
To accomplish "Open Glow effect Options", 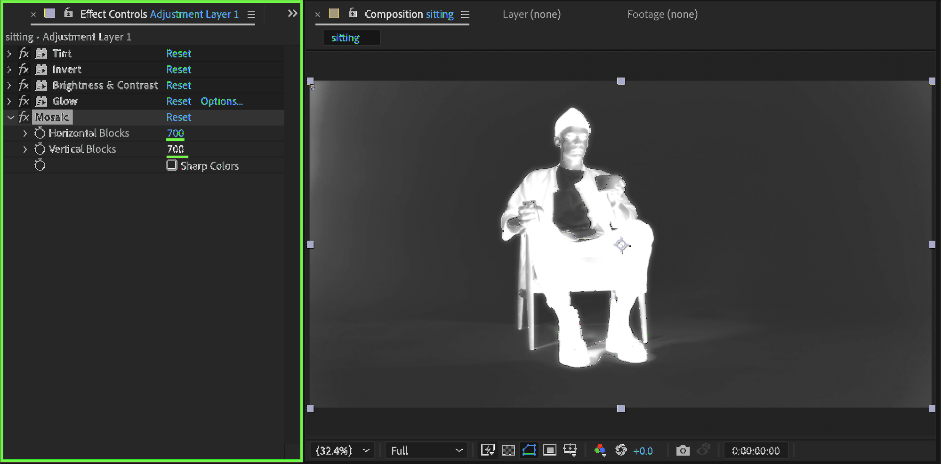I will (x=222, y=102).
